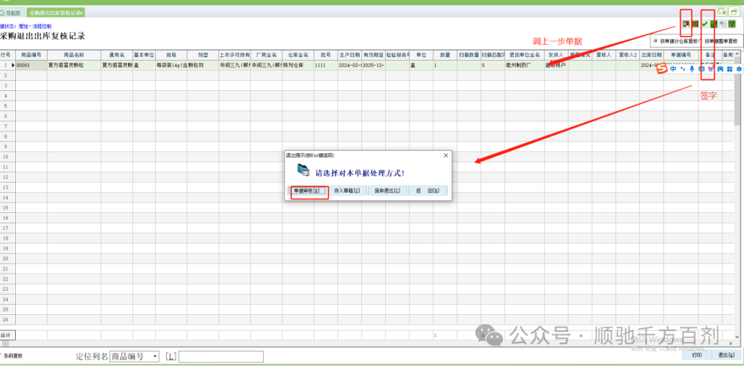
Task: Click the horizontal scrollbar at table bottom
Action: pos(368,343)
